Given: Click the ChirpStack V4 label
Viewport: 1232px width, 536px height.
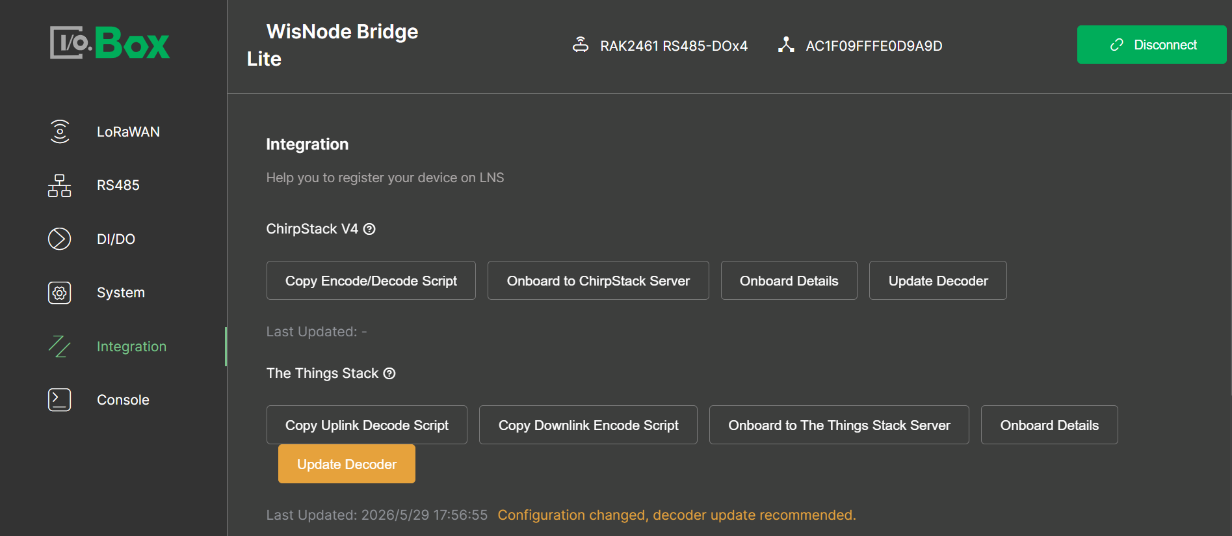Looking at the screenshot, I should pos(312,229).
